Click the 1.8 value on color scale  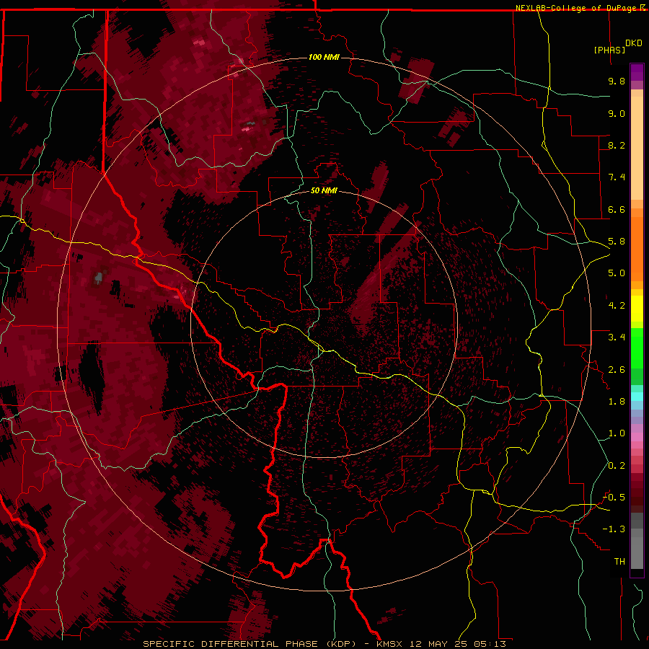pyautogui.click(x=617, y=402)
